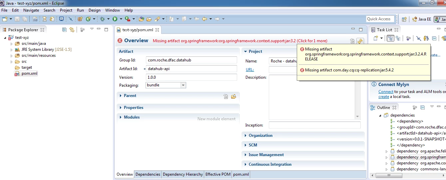
Task: Click the Save toolbar icon
Action: coord(17,19)
